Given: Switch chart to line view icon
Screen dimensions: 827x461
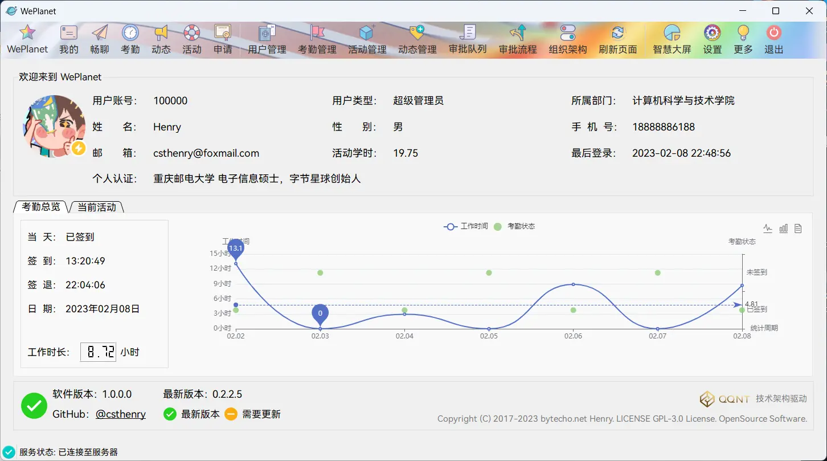Looking at the screenshot, I should pos(768,229).
